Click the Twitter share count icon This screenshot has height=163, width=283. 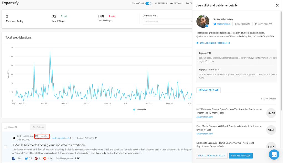27,159
